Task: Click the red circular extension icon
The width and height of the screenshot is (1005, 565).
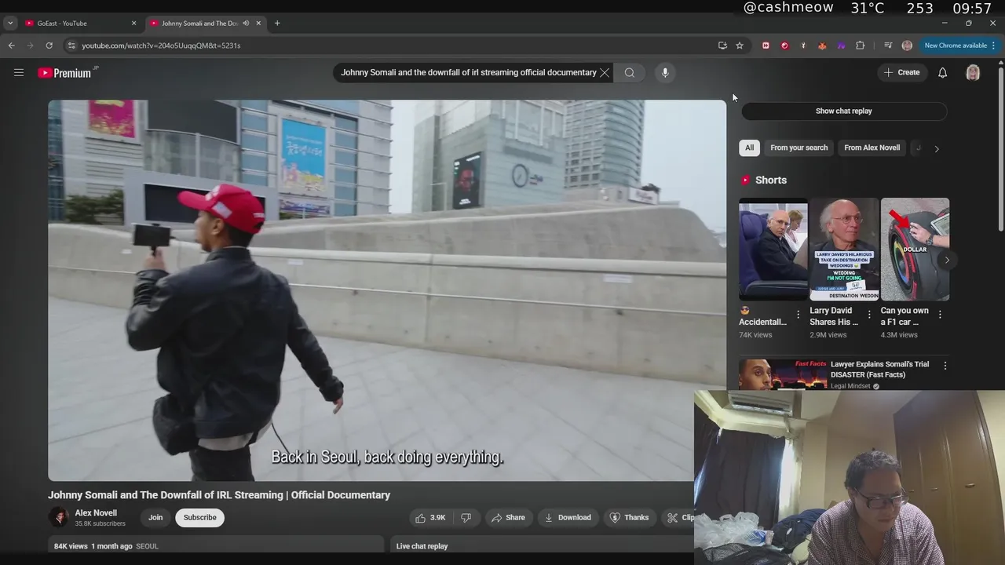Action: pos(784,46)
